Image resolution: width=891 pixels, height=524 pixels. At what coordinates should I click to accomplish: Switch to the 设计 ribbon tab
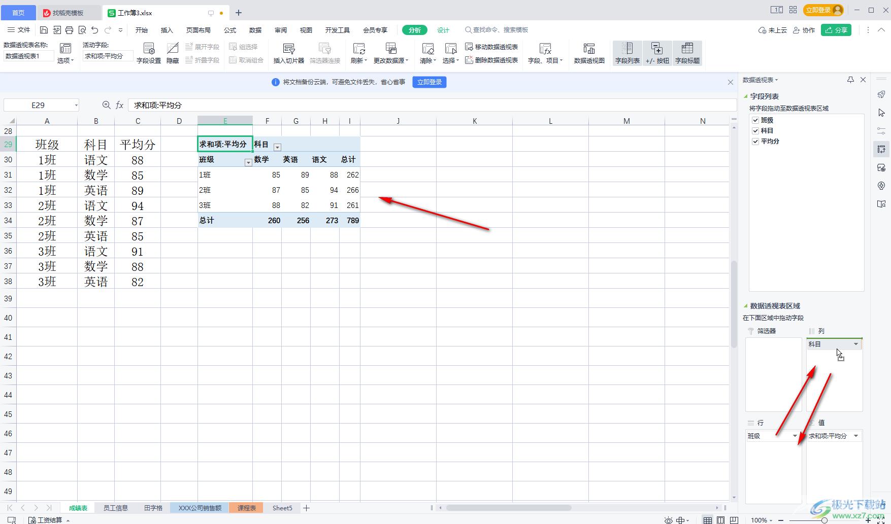[443, 30]
